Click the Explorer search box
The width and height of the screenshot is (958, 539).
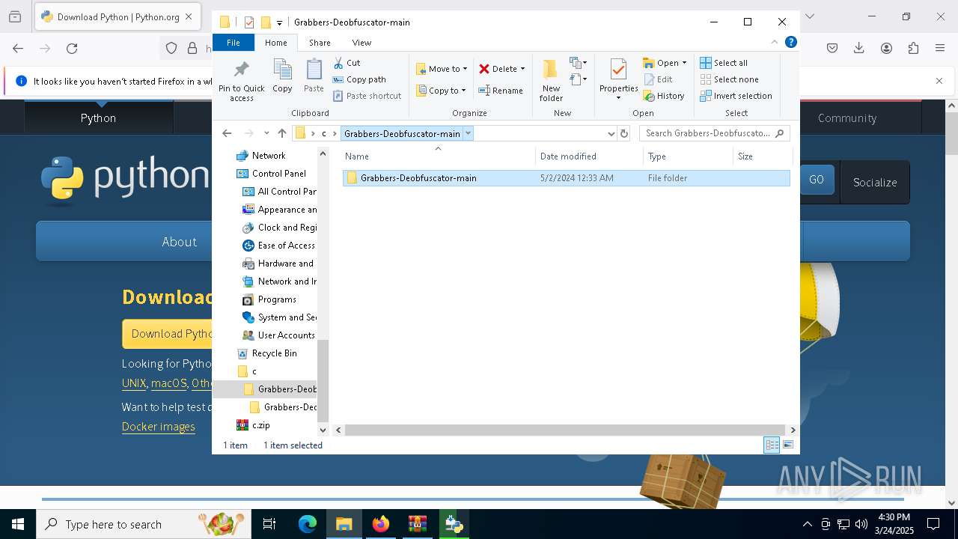[x=714, y=133]
